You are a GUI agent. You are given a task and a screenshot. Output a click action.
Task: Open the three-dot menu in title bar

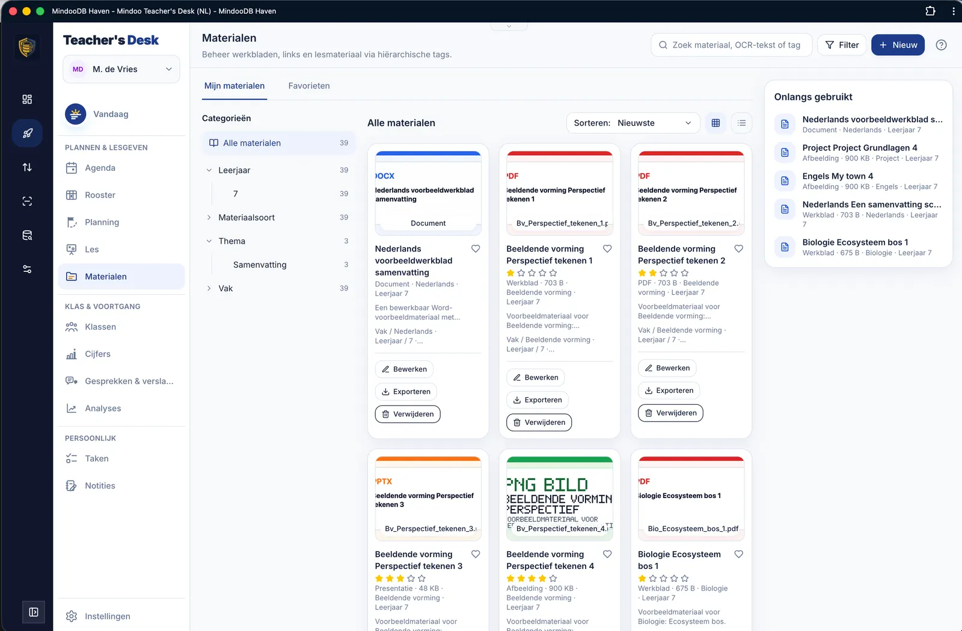point(954,11)
